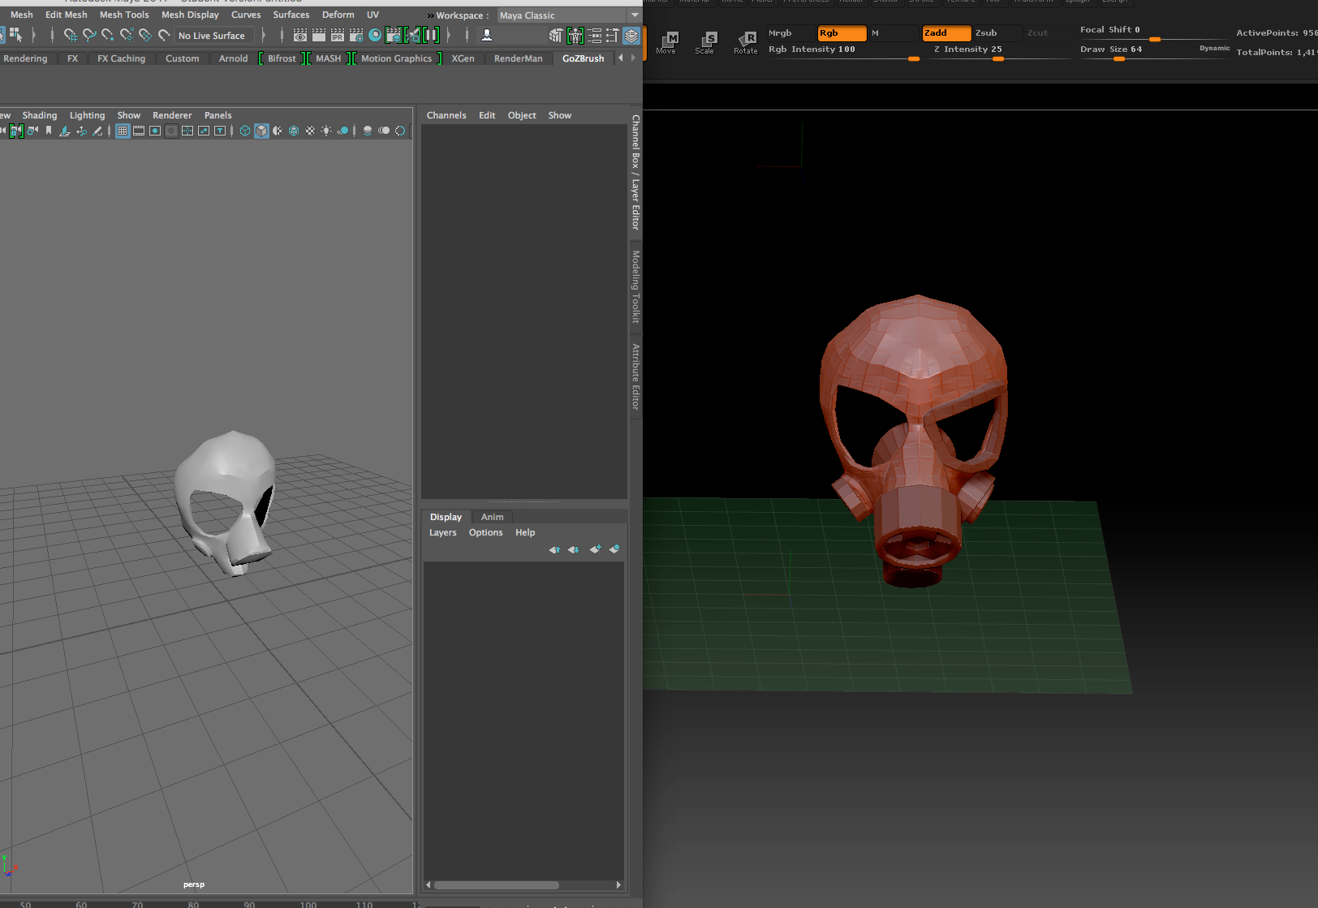Expand shelf tabs with right scroll arrow
This screenshot has width=1318, height=908.
(x=633, y=58)
